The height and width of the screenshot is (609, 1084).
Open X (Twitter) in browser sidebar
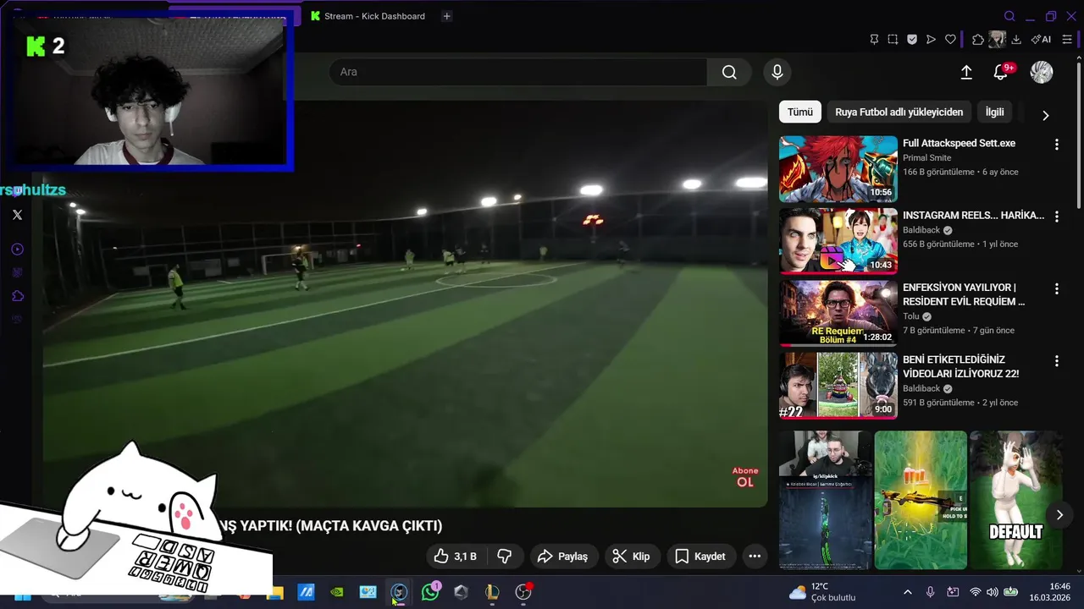point(17,215)
